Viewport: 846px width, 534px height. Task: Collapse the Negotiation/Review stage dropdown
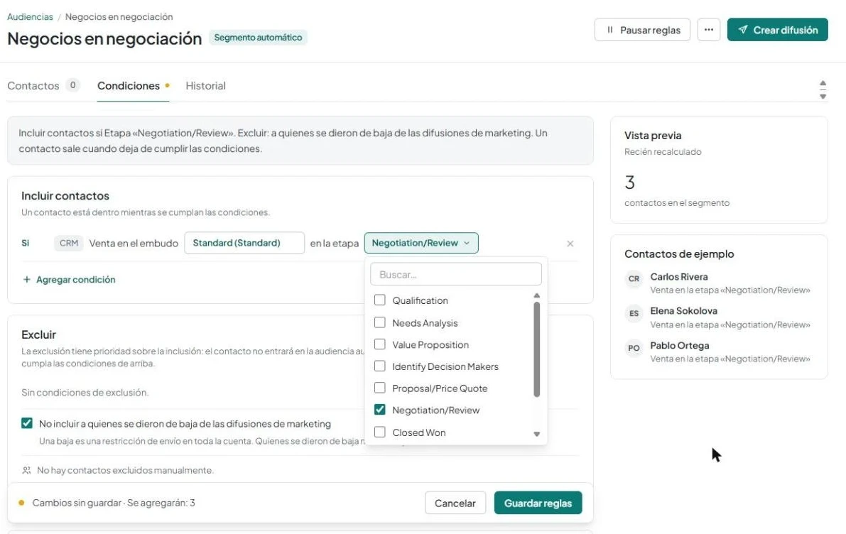[x=421, y=243]
